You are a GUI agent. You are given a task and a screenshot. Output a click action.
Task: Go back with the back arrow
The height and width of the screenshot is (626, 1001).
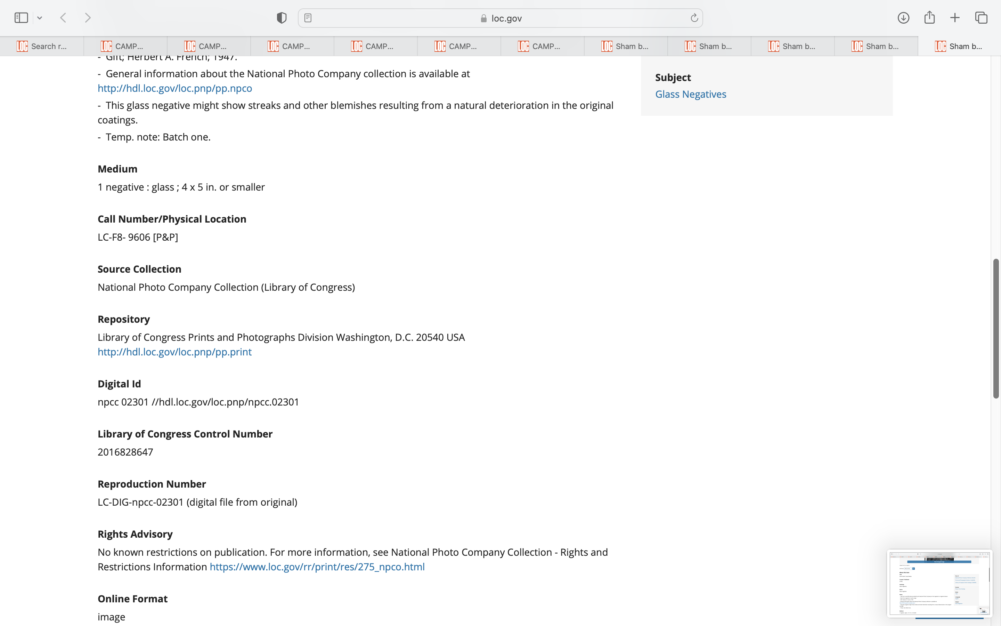63,18
